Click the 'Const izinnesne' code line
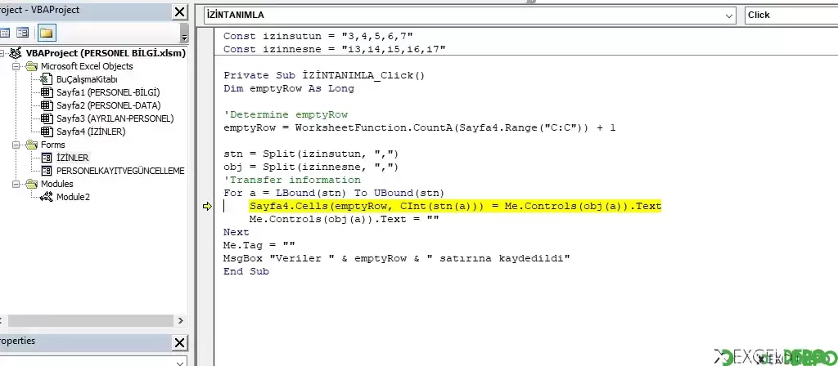Viewport: 838px width, 366px height. pyautogui.click(x=335, y=49)
